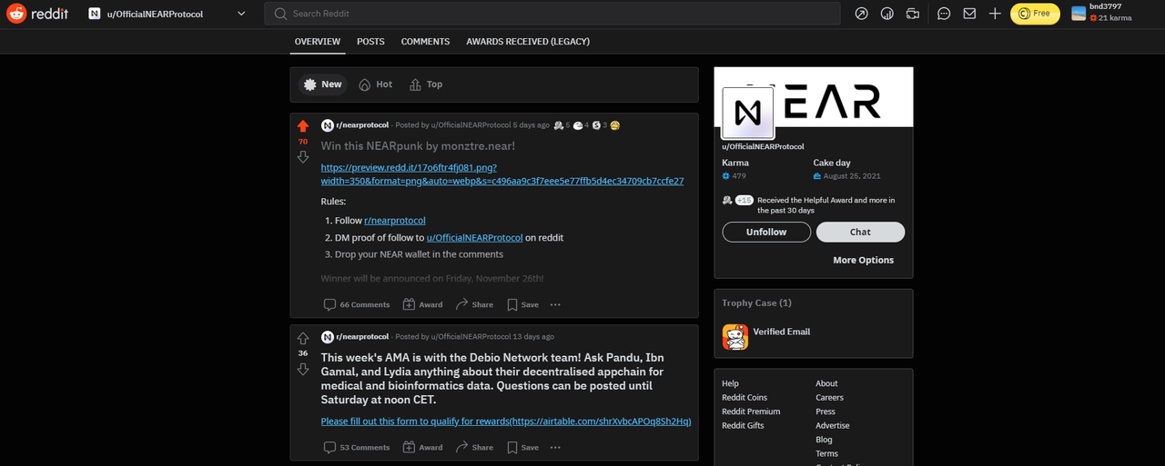Click the Free coins button
The height and width of the screenshot is (466, 1165).
point(1035,14)
